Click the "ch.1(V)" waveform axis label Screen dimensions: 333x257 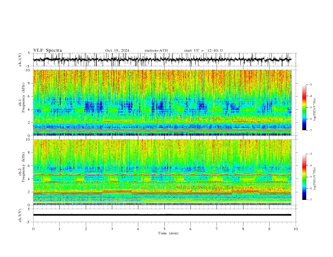pos(20,60)
